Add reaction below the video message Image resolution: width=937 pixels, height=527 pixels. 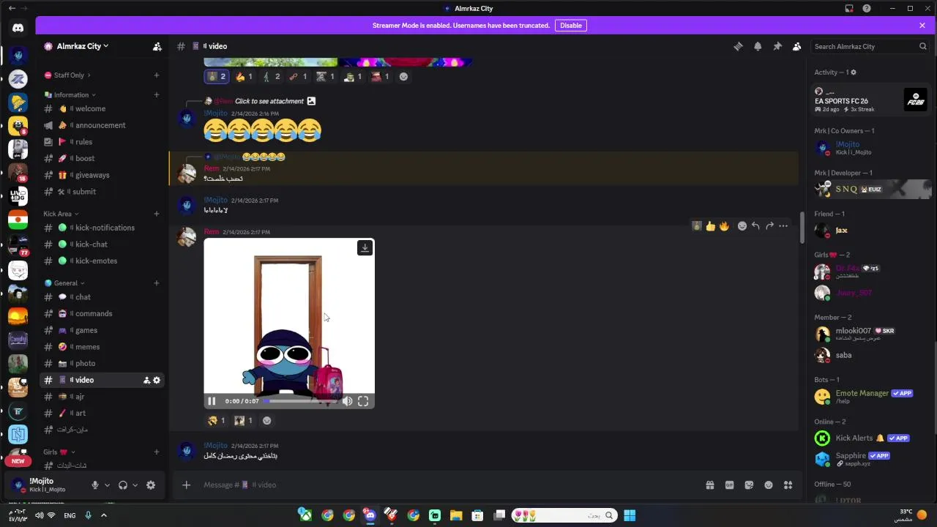pos(266,420)
